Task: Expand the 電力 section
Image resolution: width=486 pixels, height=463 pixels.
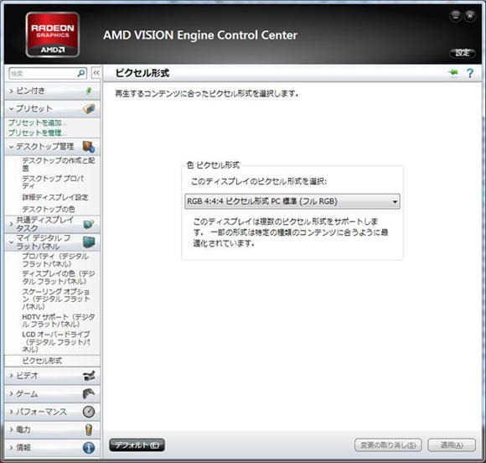Action: point(12,429)
